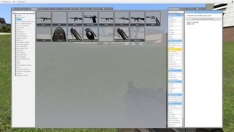This screenshot has height=132, width=234.
Task: Spawn the Desert Eagle pistol
Action: (x=90, y=19)
